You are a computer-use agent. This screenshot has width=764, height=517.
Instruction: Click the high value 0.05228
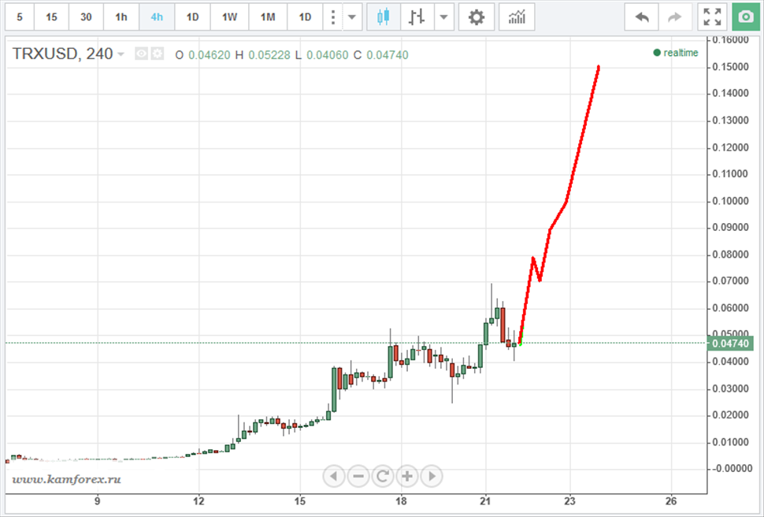tap(269, 55)
